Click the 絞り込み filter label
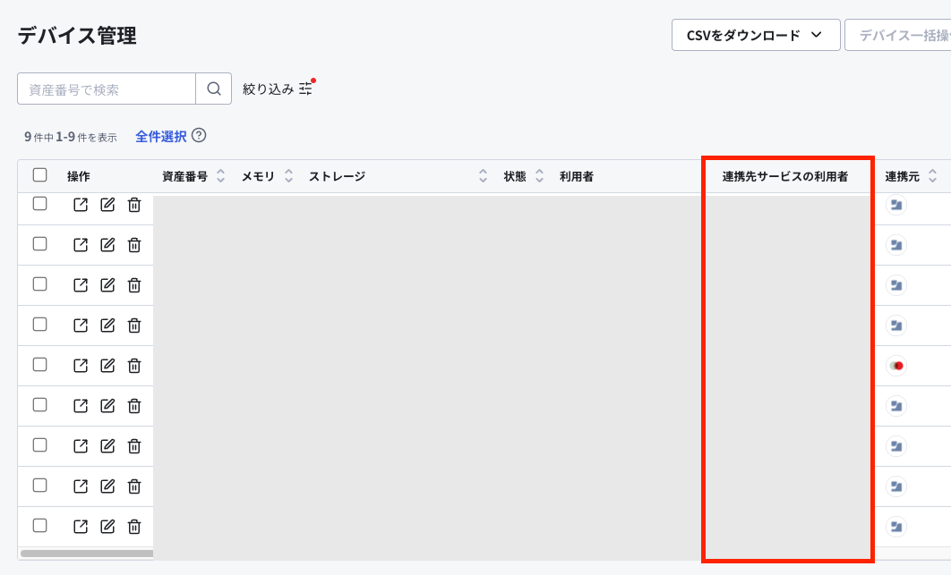The width and height of the screenshot is (951, 575). (x=268, y=89)
